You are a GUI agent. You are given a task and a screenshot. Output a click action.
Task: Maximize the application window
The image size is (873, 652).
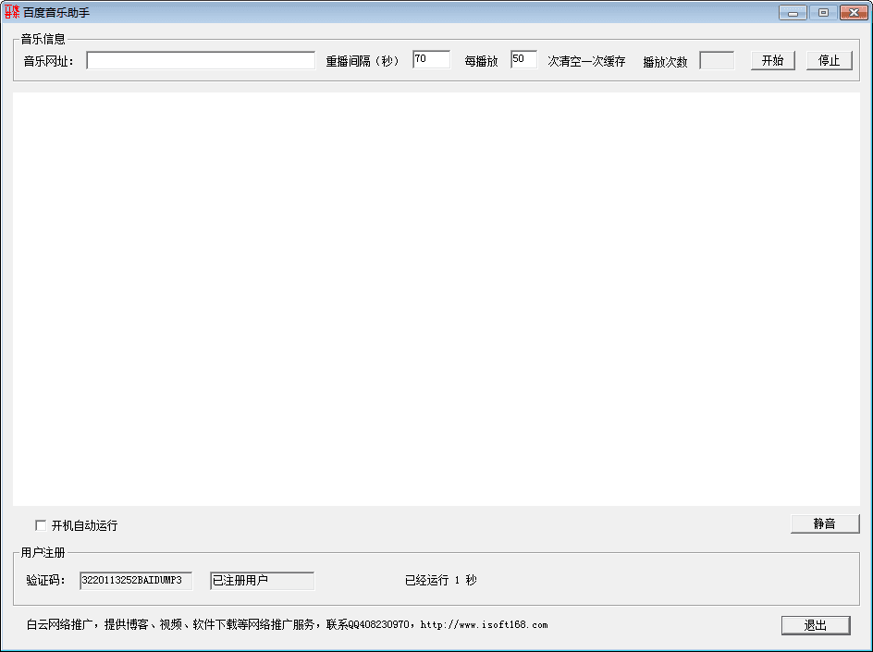pyautogui.click(x=821, y=12)
